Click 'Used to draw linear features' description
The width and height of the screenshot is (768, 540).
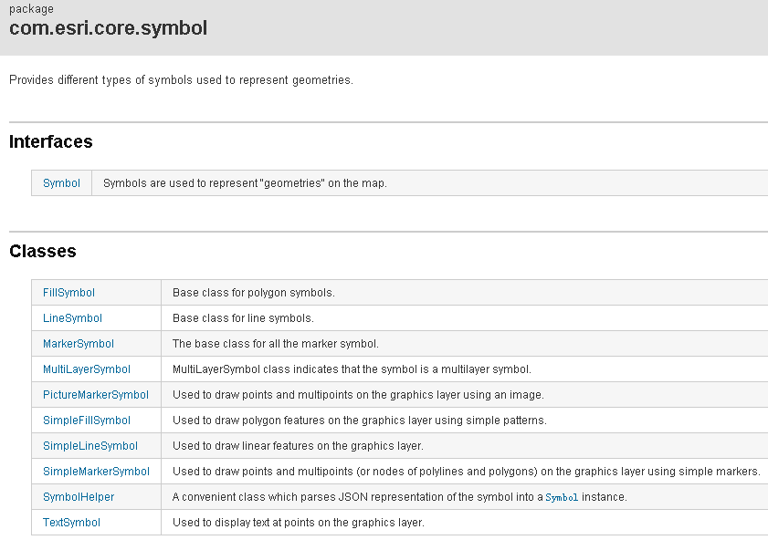(298, 446)
